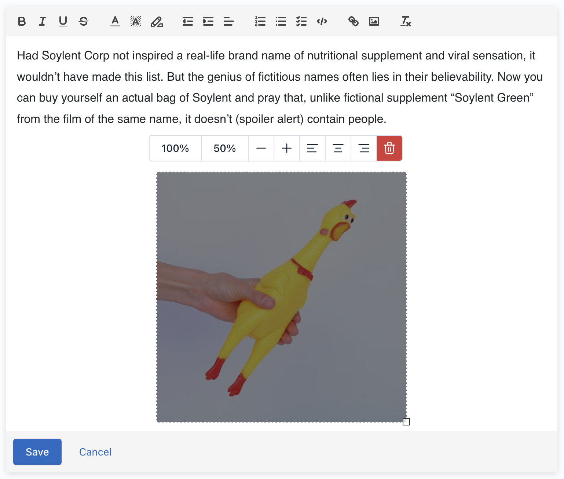The width and height of the screenshot is (564, 479).
Task: Toggle italic text style
Action: point(42,22)
